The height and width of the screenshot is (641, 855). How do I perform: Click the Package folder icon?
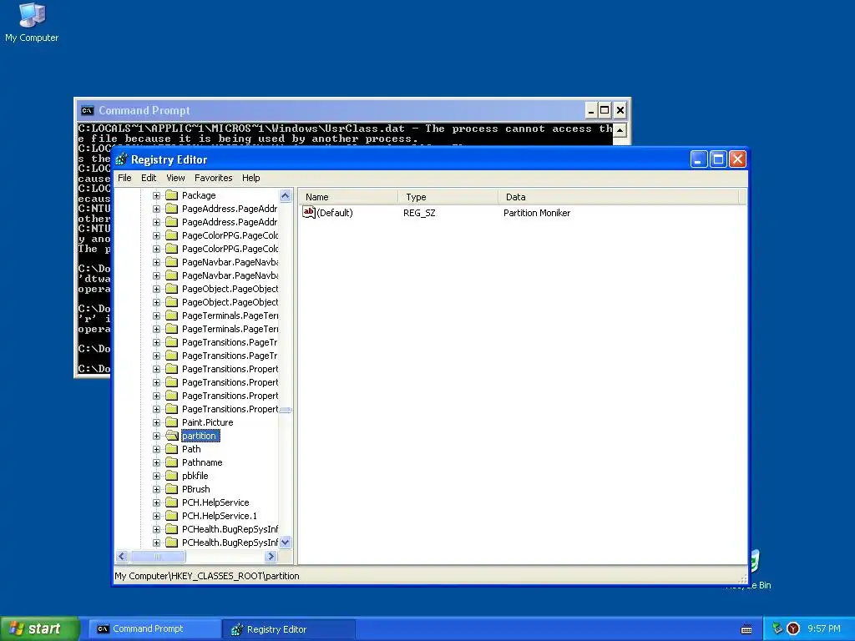[x=172, y=195]
